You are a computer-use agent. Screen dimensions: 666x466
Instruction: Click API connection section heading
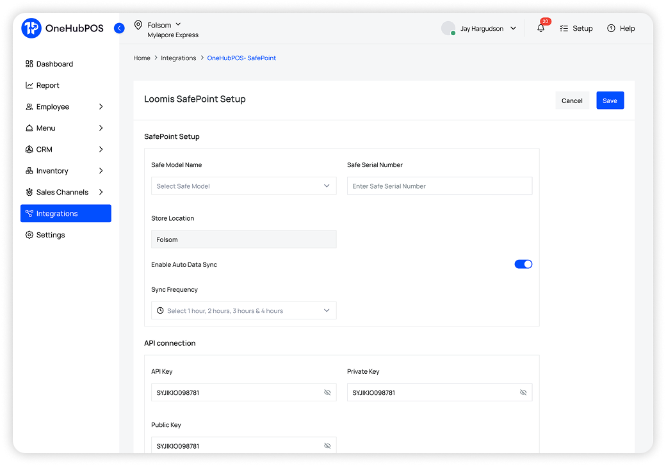click(170, 343)
